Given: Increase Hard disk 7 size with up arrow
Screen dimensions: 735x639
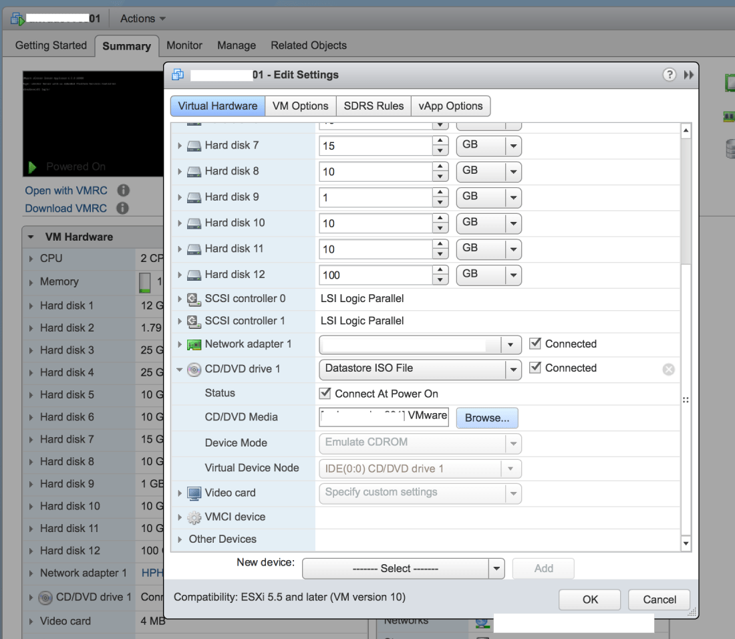Looking at the screenshot, I should 440,141.
